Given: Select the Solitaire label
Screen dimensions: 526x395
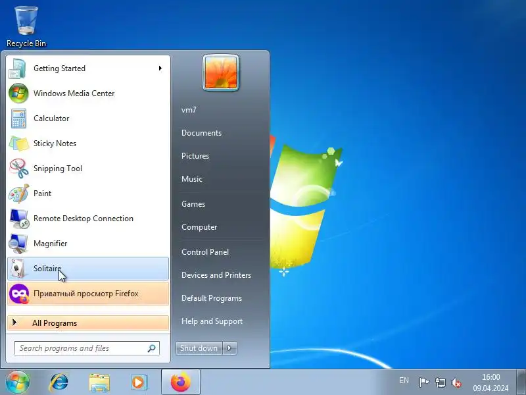Looking at the screenshot, I should tap(47, 269).
